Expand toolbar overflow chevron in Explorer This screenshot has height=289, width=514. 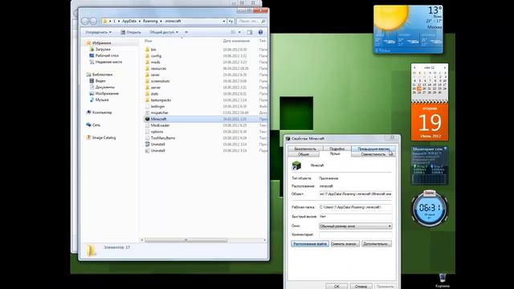(186, 32)
